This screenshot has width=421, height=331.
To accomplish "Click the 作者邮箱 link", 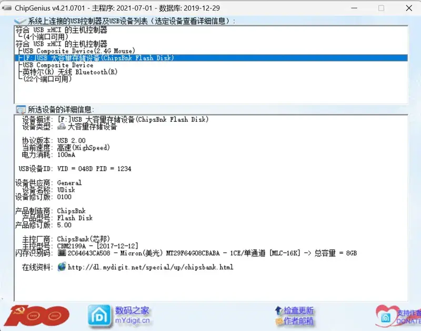I will (298, 321).
